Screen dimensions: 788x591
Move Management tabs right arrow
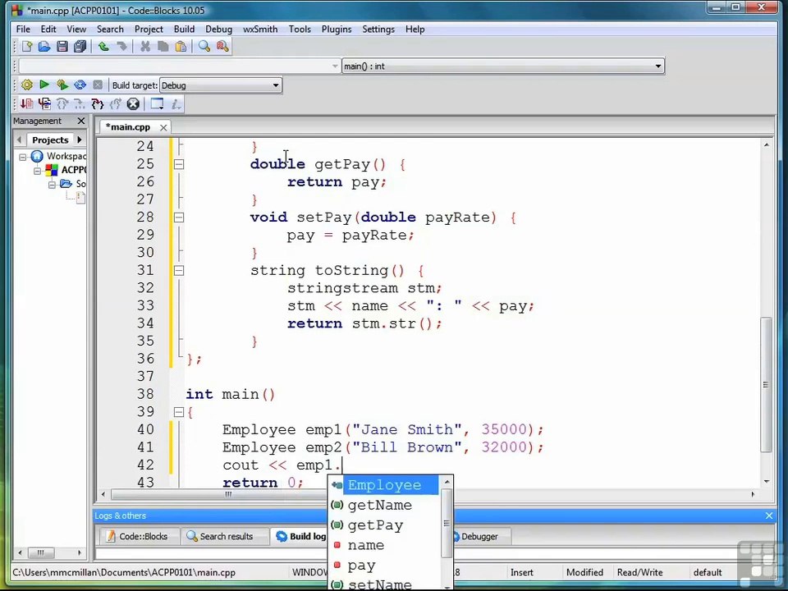(80, 140)
